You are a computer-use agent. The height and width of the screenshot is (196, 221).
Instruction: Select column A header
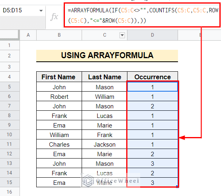click(x=28, y=35)
